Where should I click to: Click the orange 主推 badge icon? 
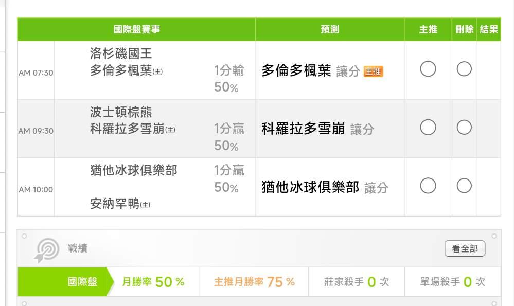tap(374, 71)
